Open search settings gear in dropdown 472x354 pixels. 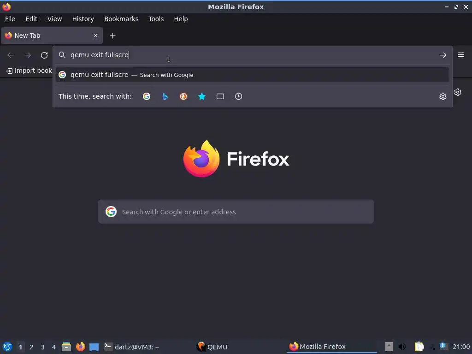pos(443,96)
